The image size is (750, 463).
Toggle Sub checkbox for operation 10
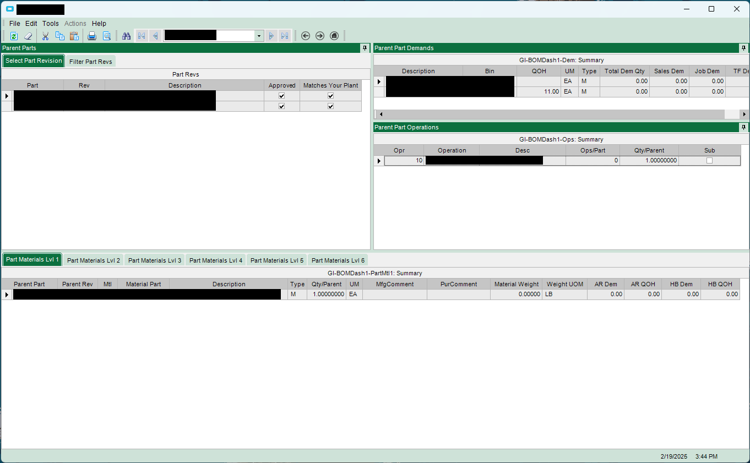[x=709, y=161]
